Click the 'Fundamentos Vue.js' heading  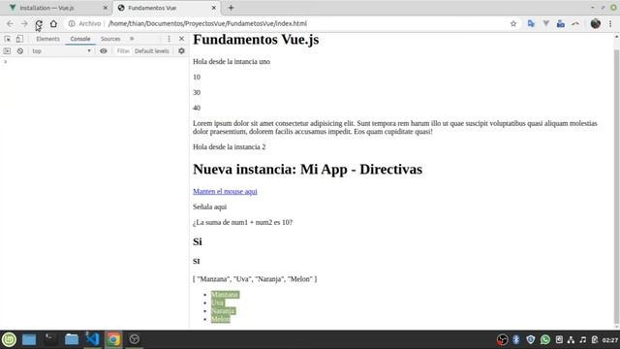point(256,40)
